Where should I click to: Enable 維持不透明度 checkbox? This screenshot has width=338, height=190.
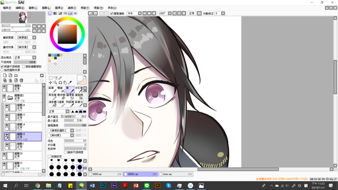[66, 152]
